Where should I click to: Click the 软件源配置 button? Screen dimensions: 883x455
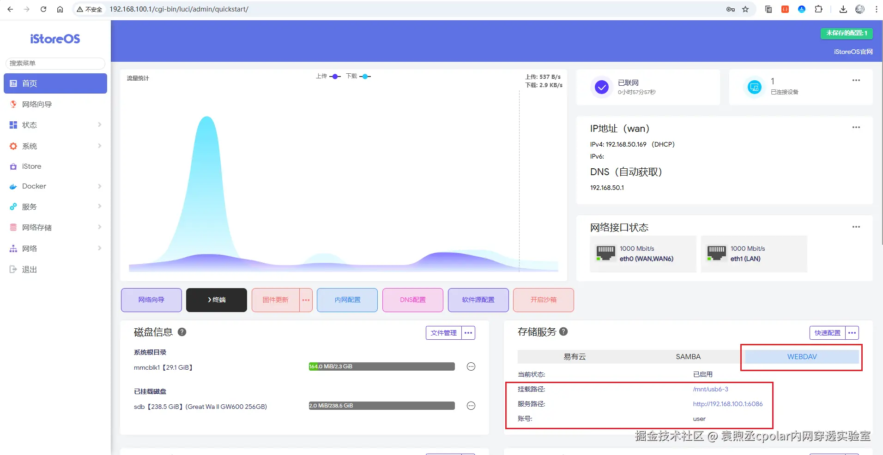(478, 300)
